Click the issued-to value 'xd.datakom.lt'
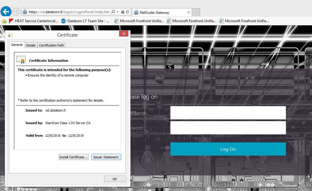The height and width of the screenshot is (191, 312). point(55,110)
